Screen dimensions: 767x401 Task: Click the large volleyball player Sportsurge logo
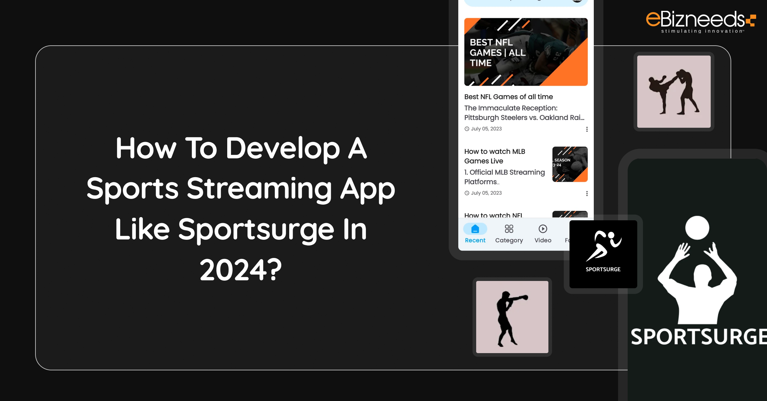click(x=697, y=281)
